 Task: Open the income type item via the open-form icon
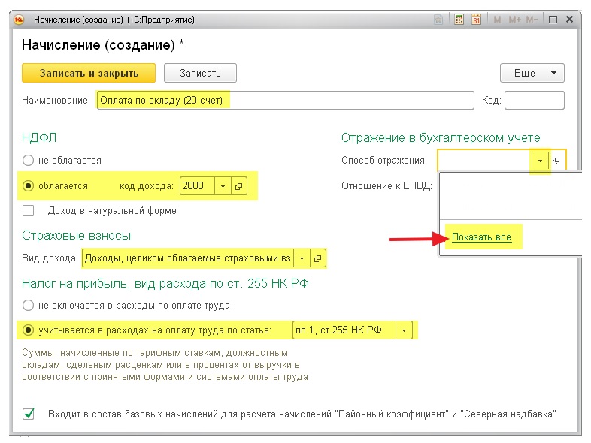click(318, 258)
